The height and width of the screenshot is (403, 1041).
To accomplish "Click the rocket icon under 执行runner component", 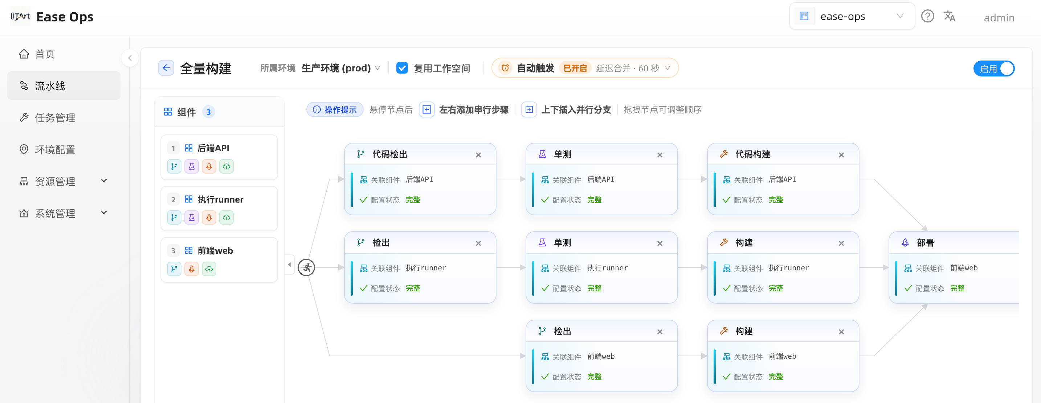I will click(209, 217).
